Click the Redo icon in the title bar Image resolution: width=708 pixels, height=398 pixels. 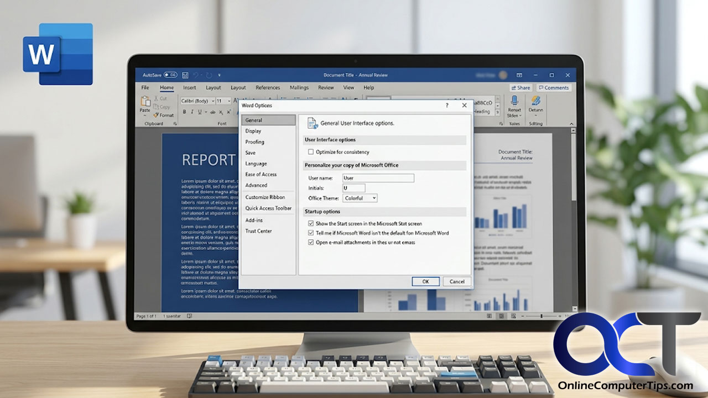[x=209, y=75]
